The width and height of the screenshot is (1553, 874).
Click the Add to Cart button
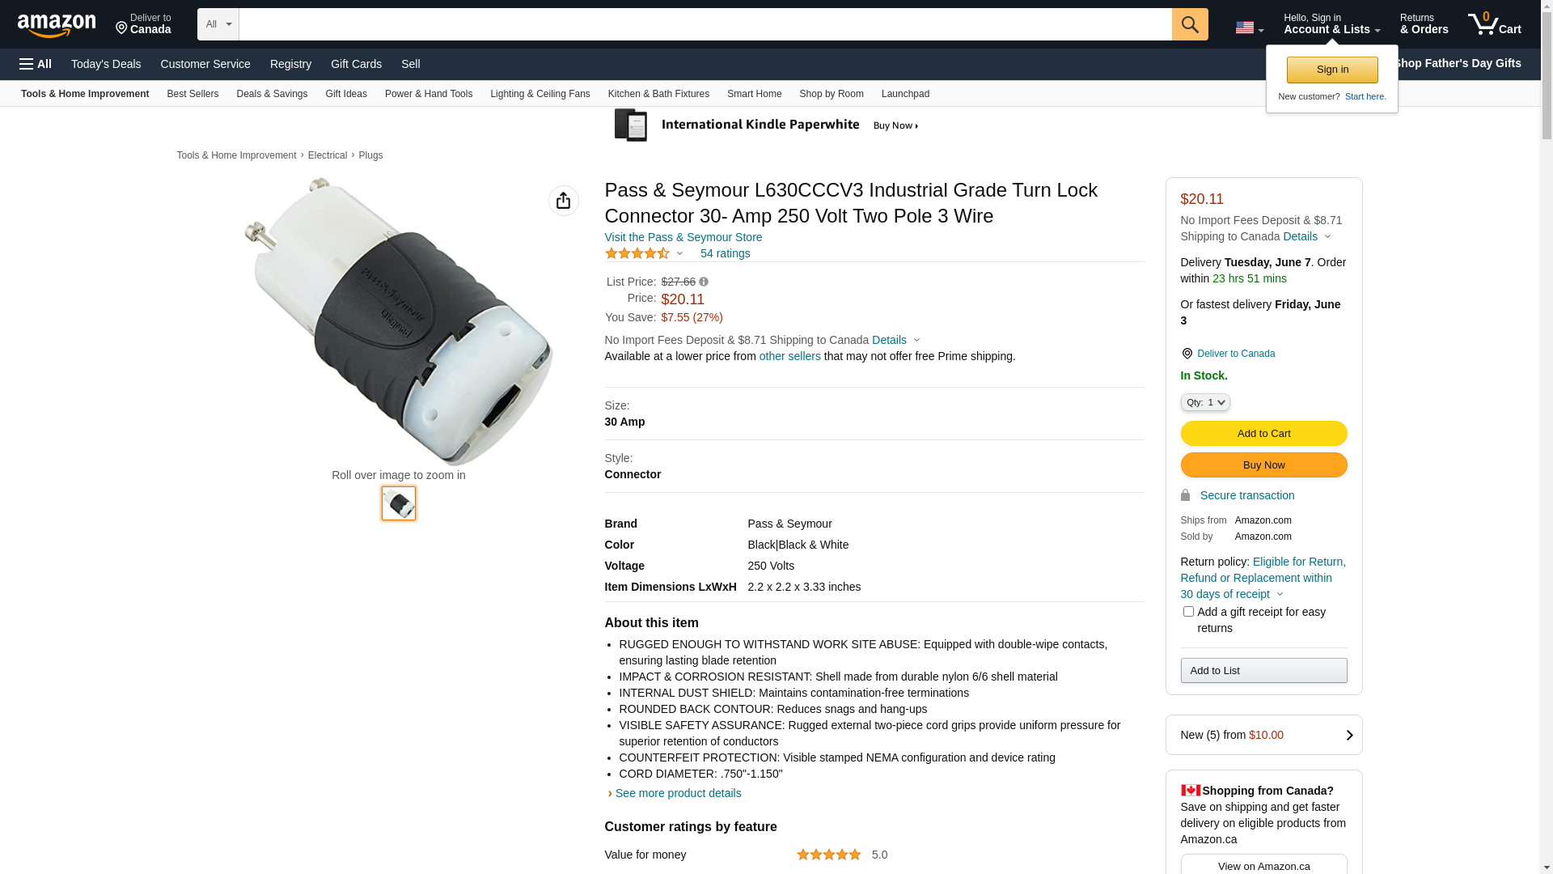(1263, 433)
